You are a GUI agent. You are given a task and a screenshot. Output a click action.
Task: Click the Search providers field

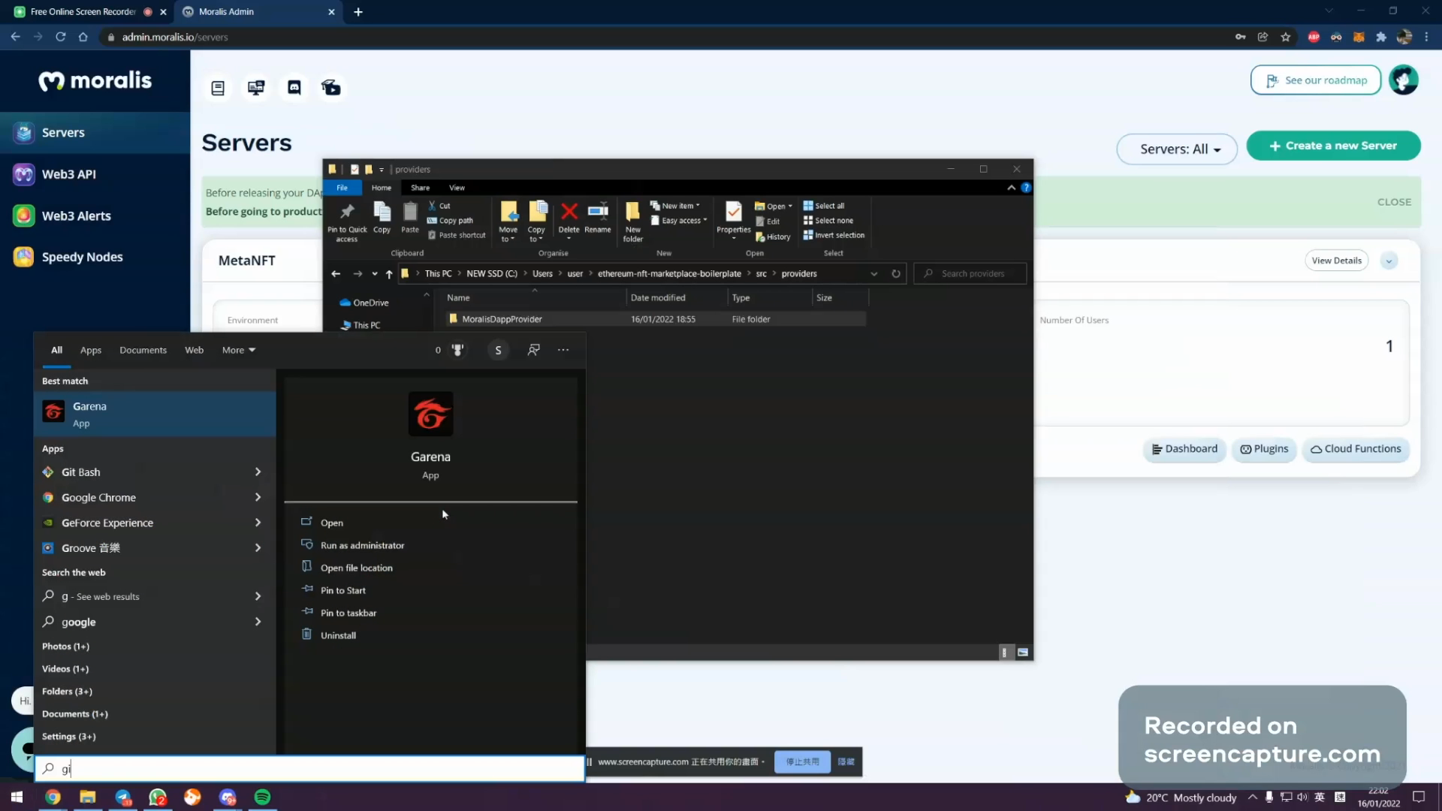click(x=970, y=274)
